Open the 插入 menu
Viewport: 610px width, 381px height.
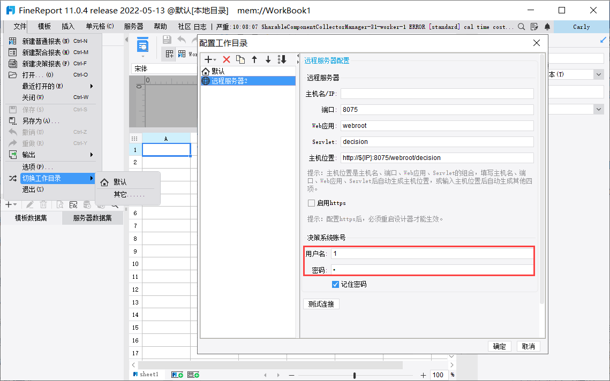pos(67,26)
